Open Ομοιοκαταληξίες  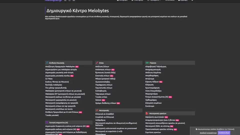[102, 82]
